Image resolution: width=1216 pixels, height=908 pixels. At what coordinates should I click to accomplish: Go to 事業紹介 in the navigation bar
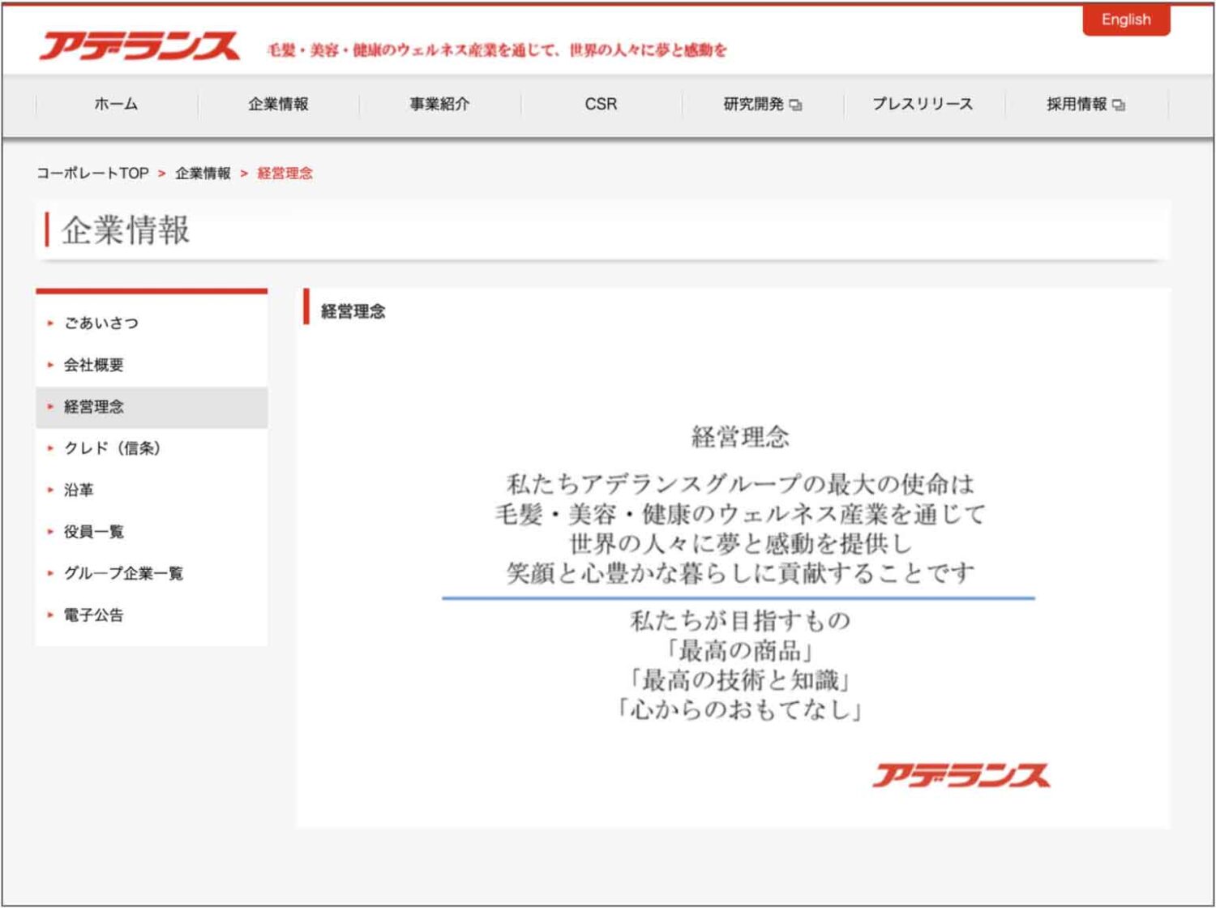pos(439,104)
